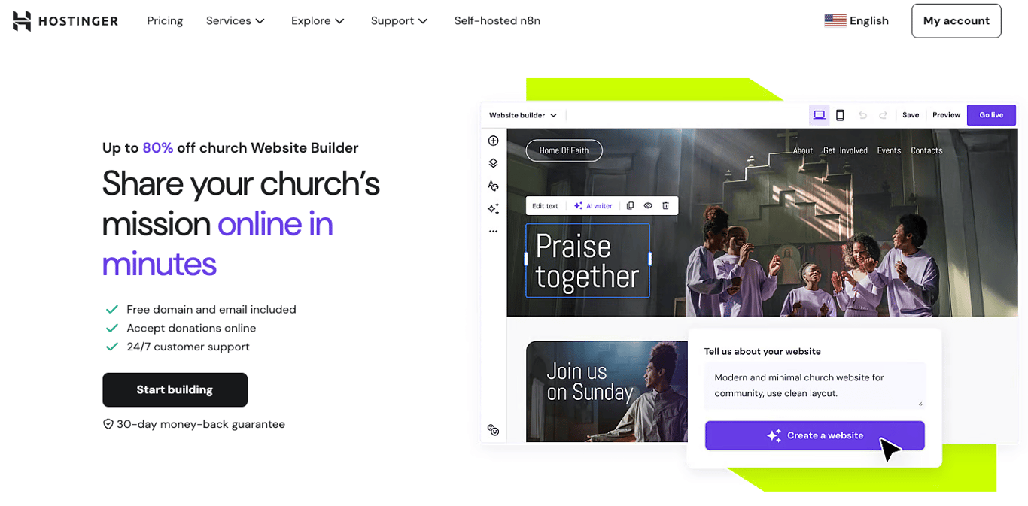
Task: Enable desktop view toggle
Action: 820,114
